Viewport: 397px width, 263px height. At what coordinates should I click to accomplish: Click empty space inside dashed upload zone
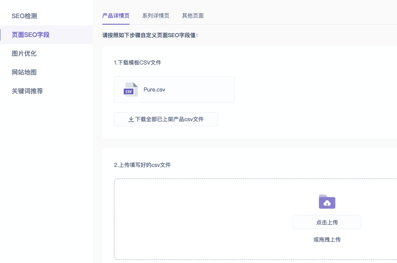tap(202, 221)
